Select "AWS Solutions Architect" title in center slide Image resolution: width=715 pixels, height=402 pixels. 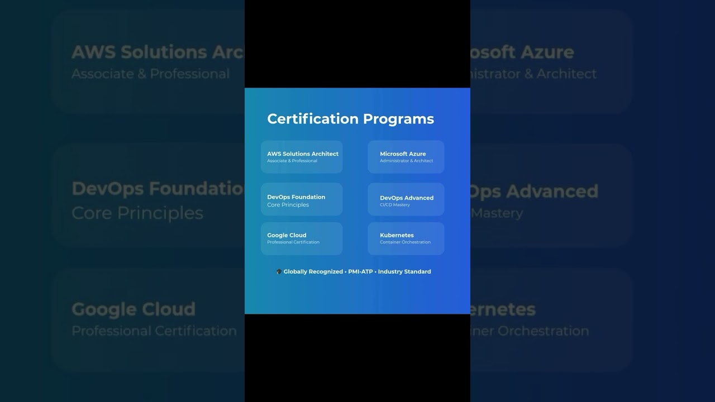click(303, 154)
